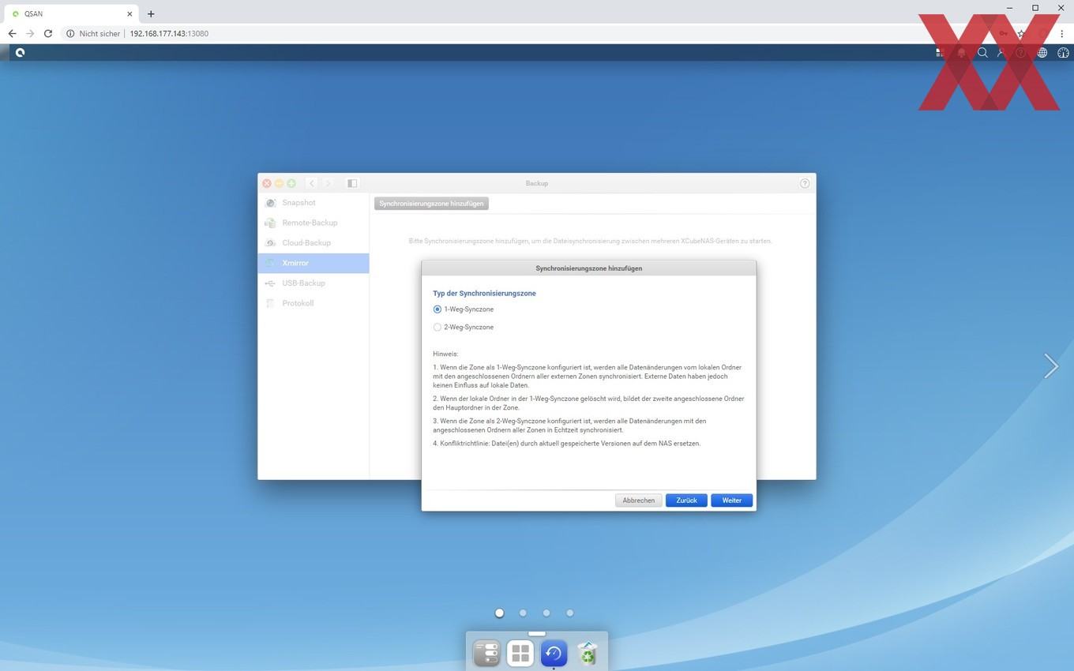Click the yellow minimize dot of Backup window
This screenshot has height=671, width=1074.
279,183
